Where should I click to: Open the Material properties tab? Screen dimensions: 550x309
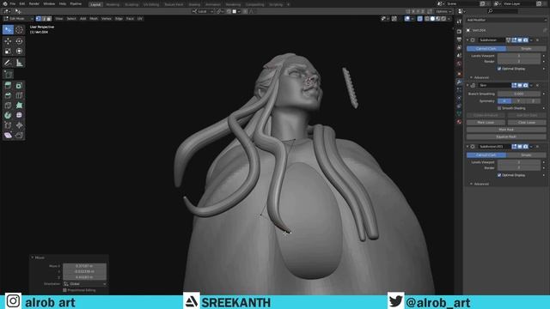pyautogui.click(x=459, y=122)
